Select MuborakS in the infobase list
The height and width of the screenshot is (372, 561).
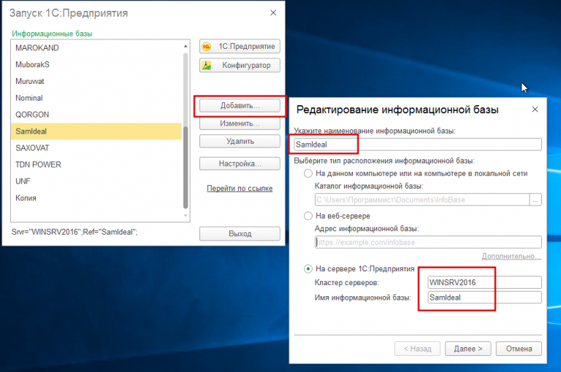pos(96,65)
